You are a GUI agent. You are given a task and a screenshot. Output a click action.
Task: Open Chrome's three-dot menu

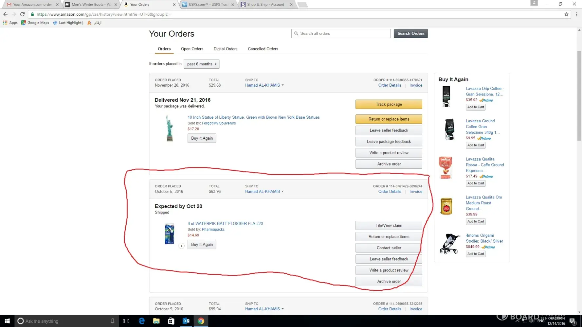point(576,14)
